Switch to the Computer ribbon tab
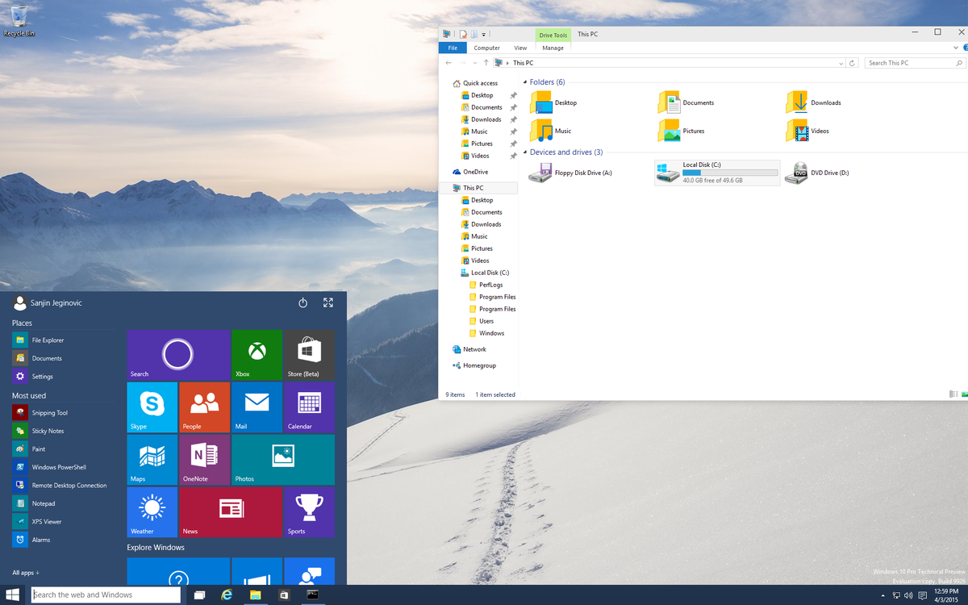This screenshot has height=605, width=968. [x=486, y=48]
